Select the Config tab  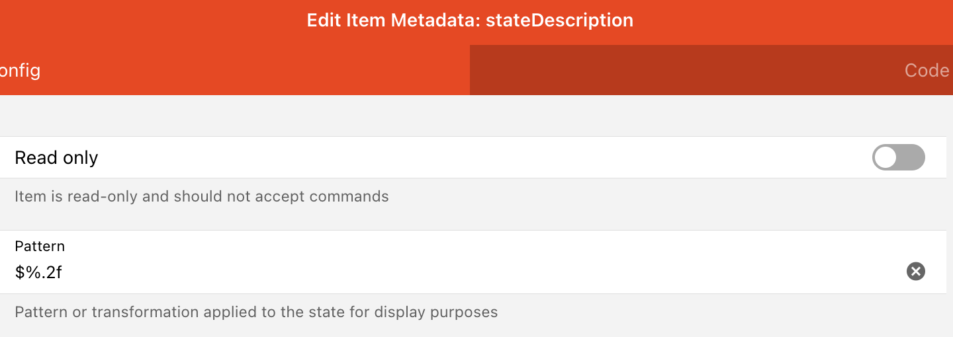click(20, 71)
